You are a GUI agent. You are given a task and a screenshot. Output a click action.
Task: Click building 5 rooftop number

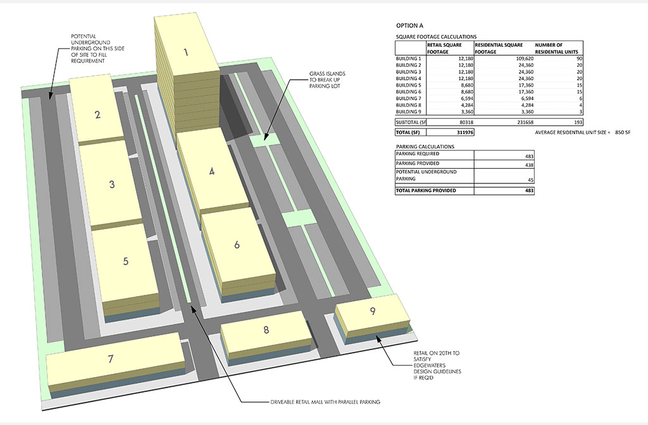pos(125,261)
